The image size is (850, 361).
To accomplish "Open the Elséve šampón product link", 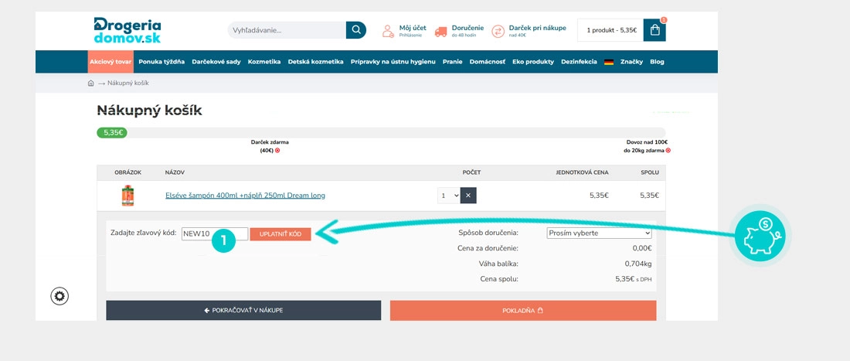I will (245, 196).
